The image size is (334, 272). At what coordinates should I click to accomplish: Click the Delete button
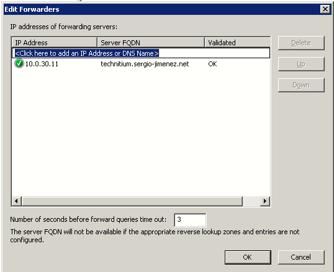[301, 43]
